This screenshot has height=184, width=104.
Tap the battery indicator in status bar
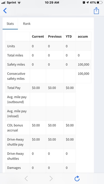99,2
